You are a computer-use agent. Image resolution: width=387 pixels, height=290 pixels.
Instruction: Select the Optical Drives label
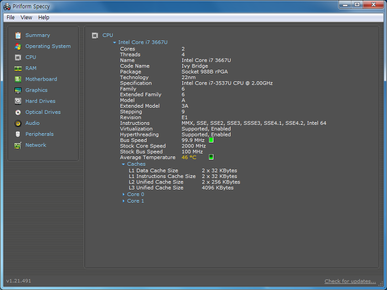(x=43, y=112)
